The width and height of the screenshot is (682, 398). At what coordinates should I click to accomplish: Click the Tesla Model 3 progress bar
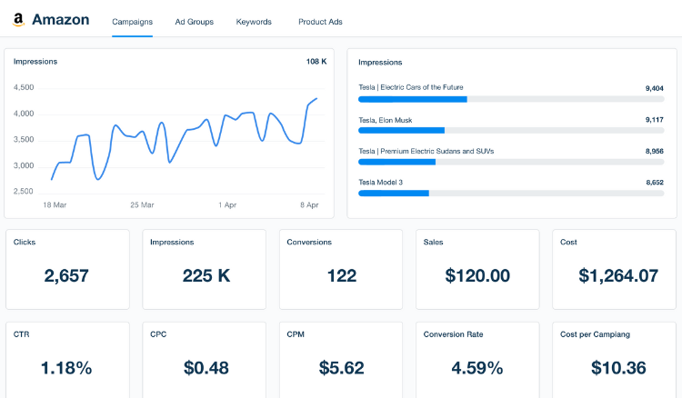point(511,194)
